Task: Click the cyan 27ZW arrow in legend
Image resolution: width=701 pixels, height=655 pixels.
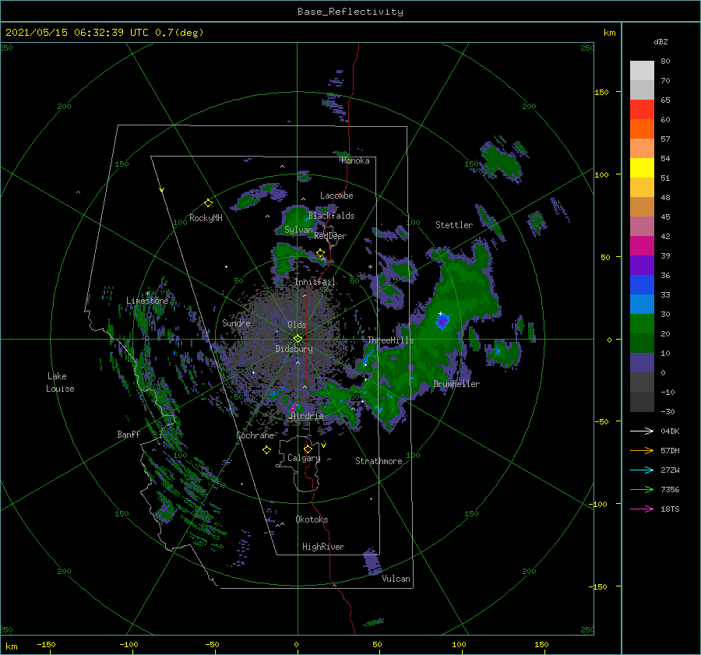Action: click(642, 470)
